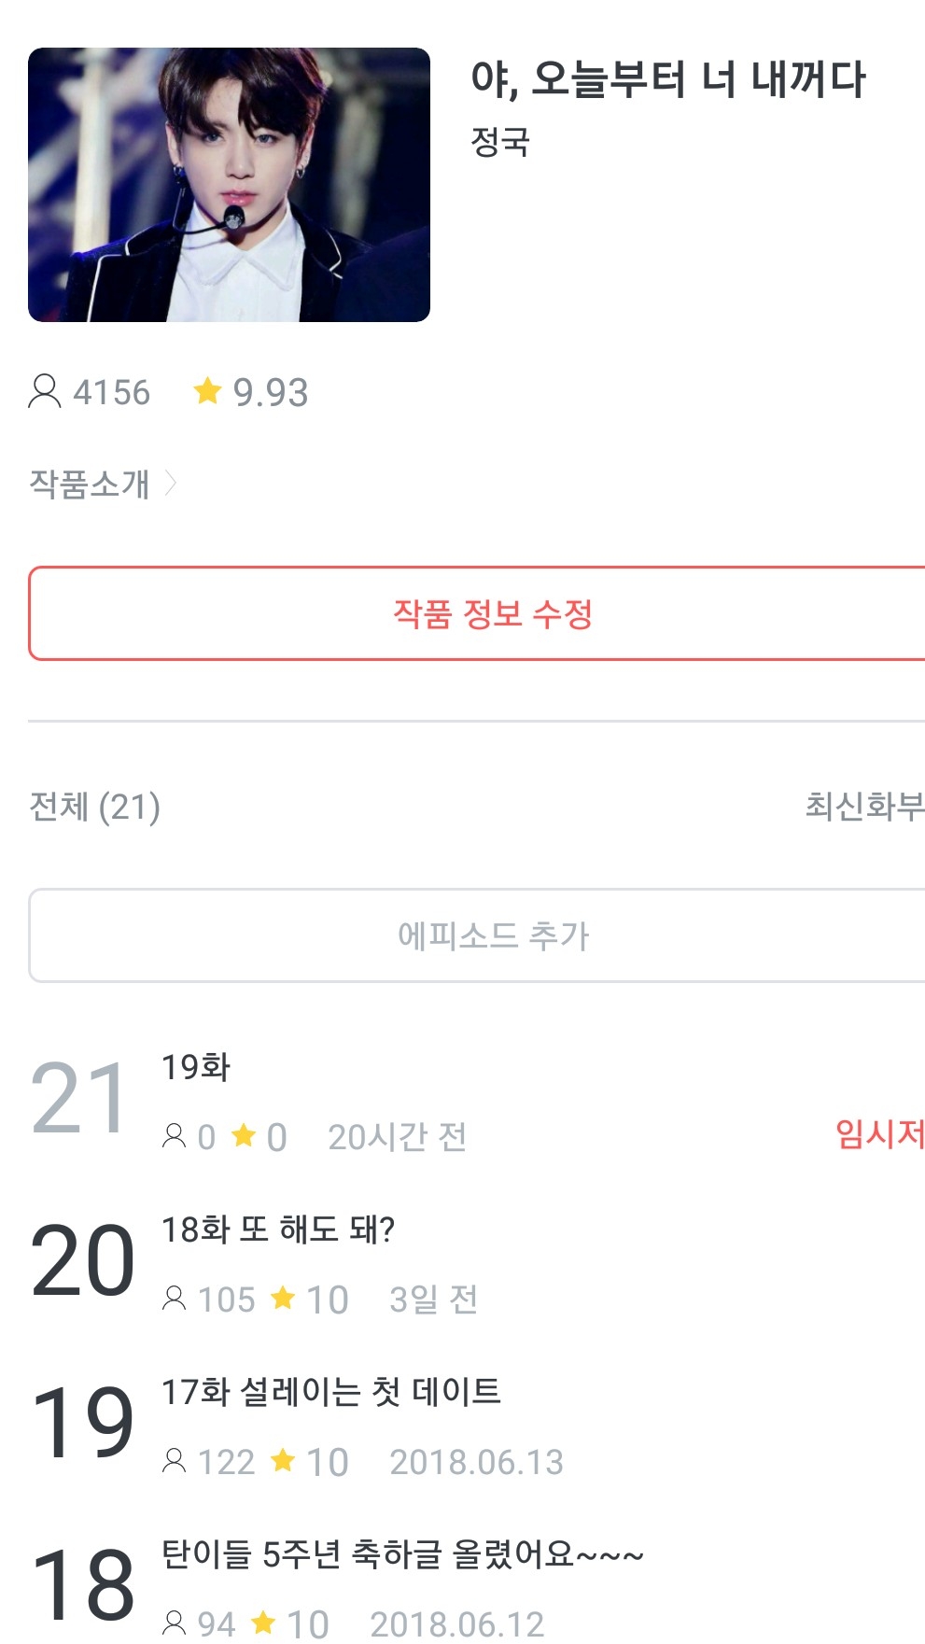The height and width of the screenshot is (1644, 925).
Task: Click the viewer icon under 19화
Action: (175, 1136)
